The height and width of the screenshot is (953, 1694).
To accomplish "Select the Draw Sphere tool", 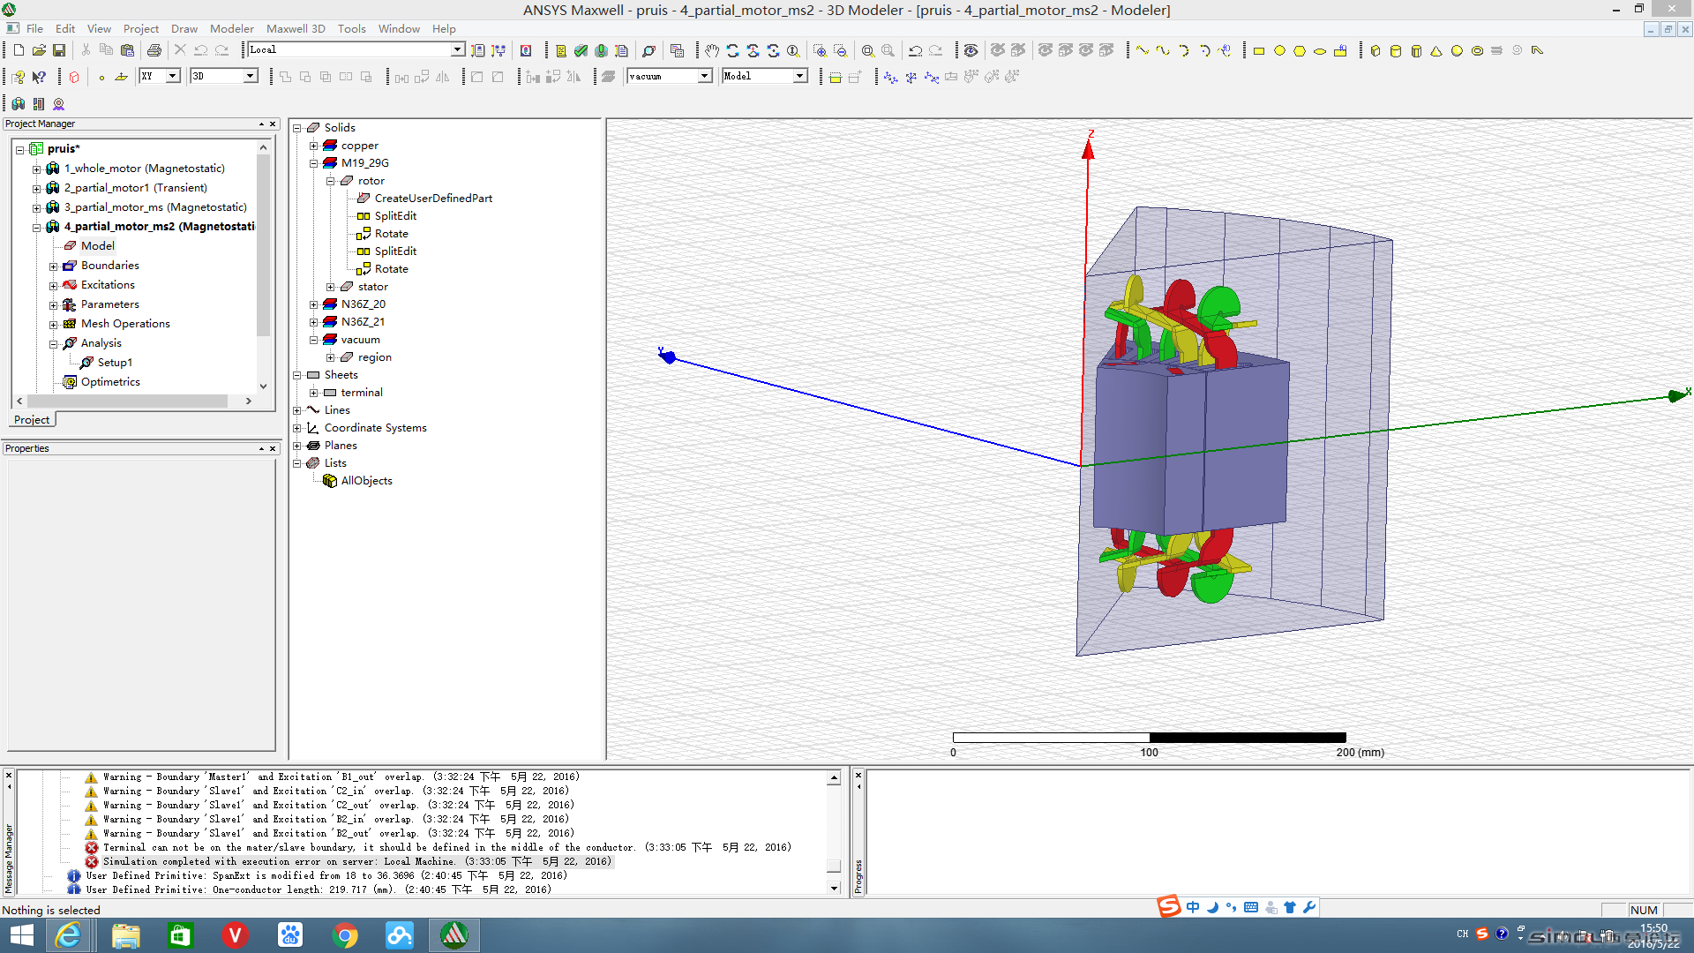I will point(1457,50).
